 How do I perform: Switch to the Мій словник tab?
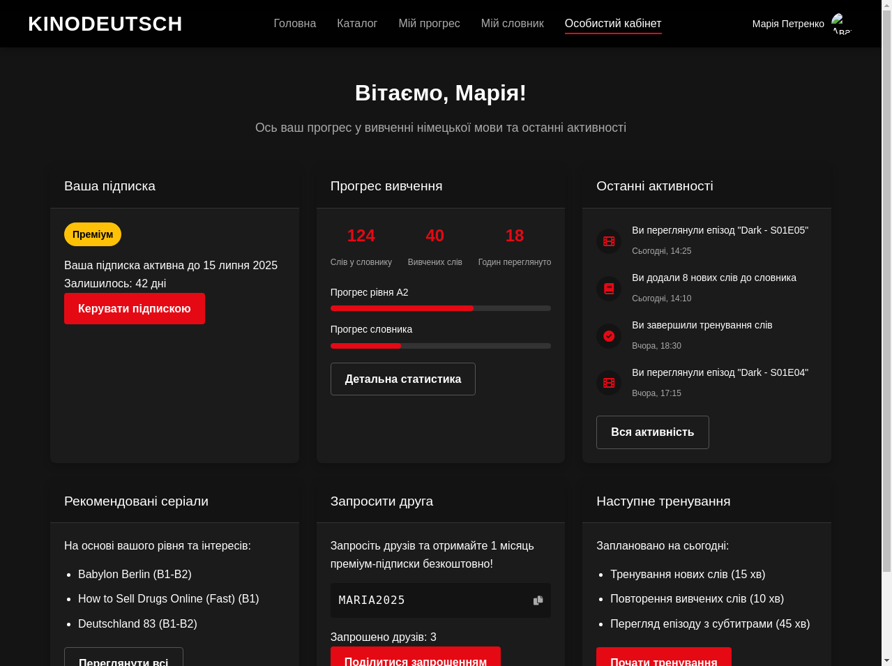[x=512, y=23]
